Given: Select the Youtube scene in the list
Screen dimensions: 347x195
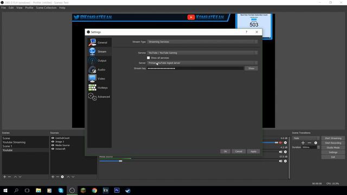Looking at the screenshot, I should click(x=25, y=150).
